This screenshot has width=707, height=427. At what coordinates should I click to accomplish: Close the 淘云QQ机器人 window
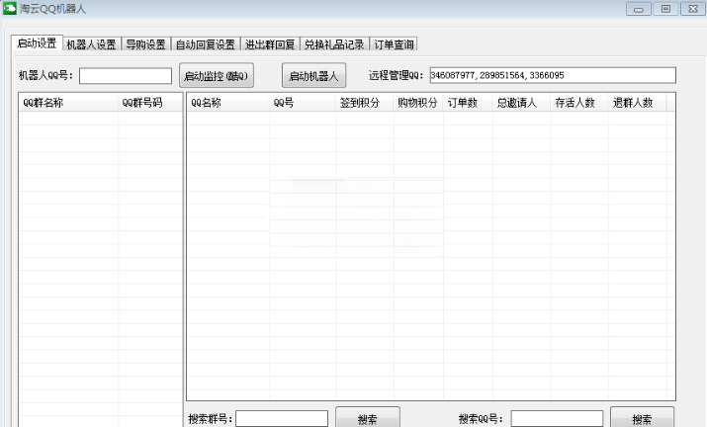pos(693,9)
